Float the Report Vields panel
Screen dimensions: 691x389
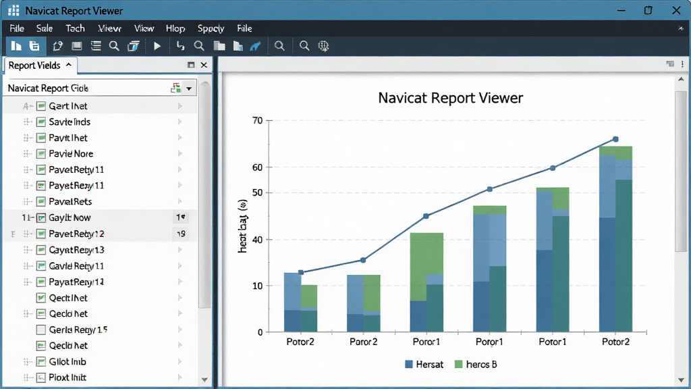click(x=191, y=65)
